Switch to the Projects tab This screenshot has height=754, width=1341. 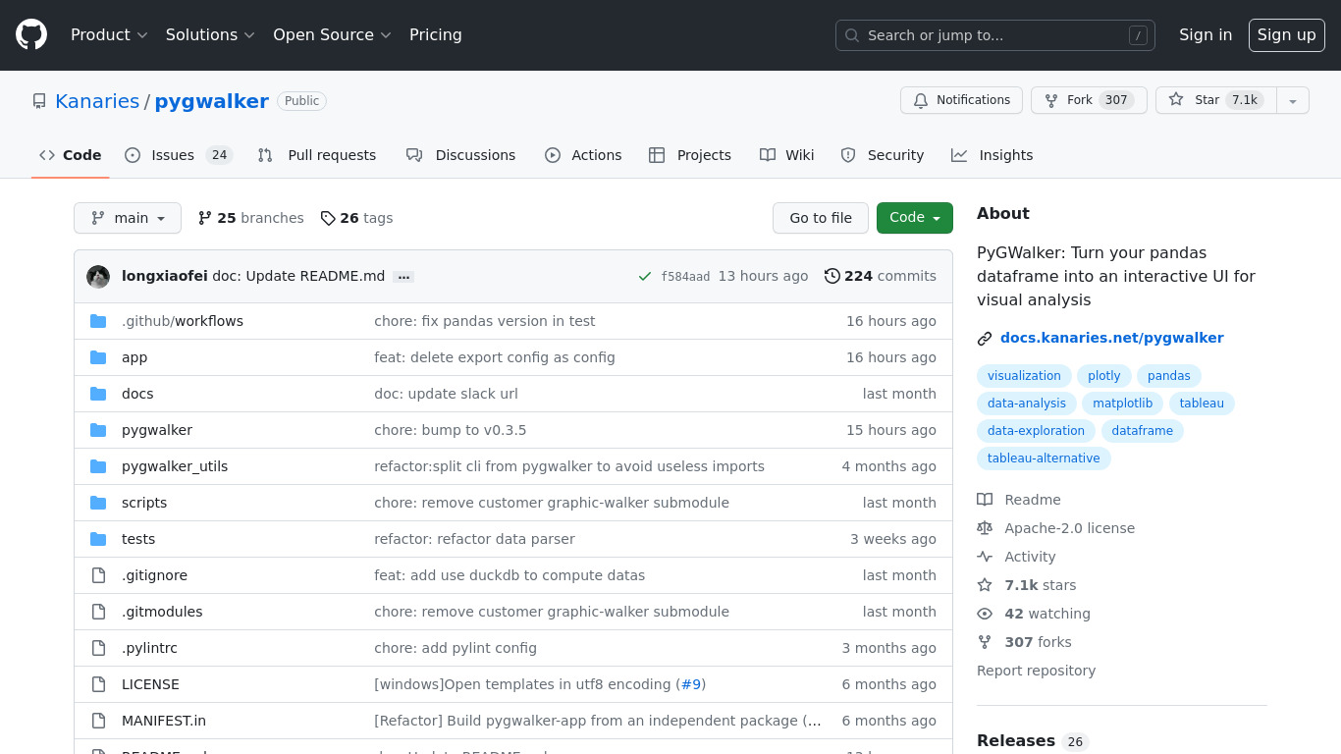[690, 155]
